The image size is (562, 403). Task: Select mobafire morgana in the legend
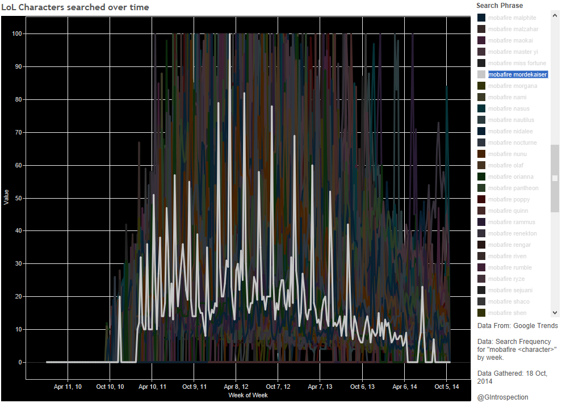pos(512,86)
